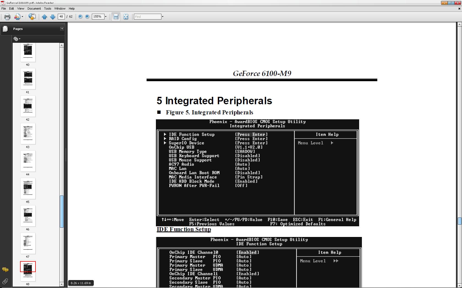This screenshot has height=288, width=462.
Task: Open the Document menu
Action: [34, 9]
